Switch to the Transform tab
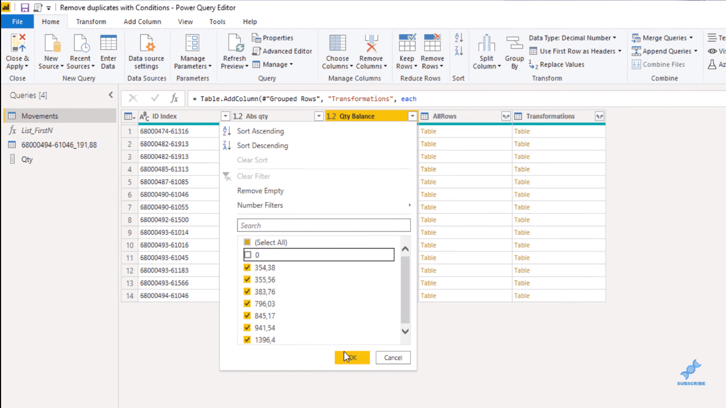This screenshot has height=408, width=726. pos(91,22)
